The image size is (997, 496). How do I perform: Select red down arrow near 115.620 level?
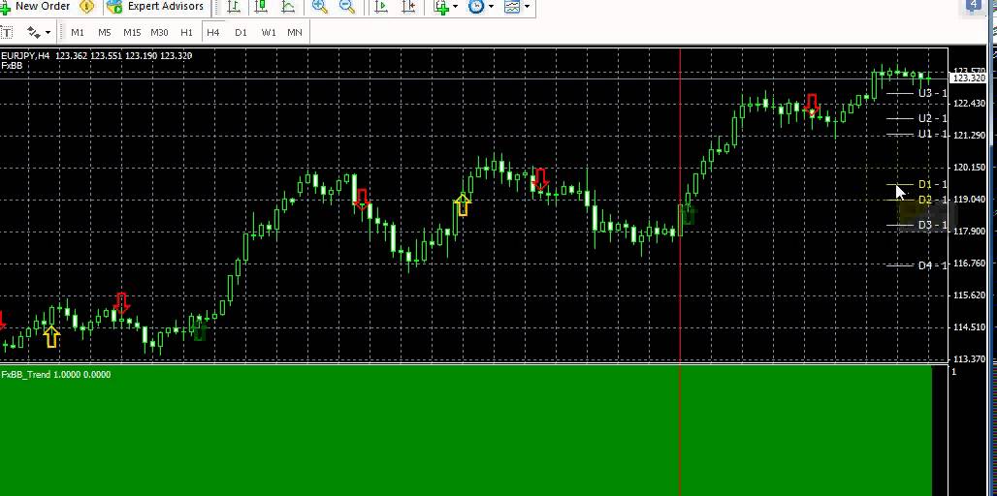(121, 303)
